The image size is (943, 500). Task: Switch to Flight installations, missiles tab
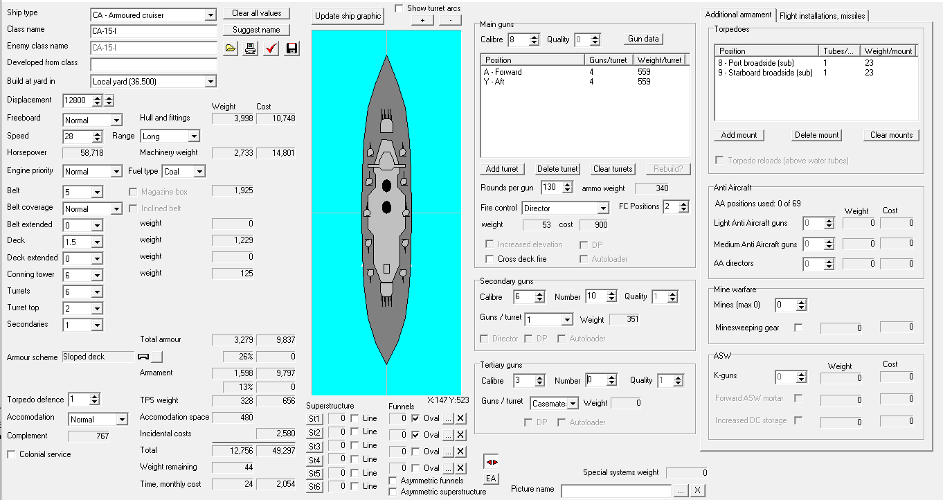tap(822, 16)
